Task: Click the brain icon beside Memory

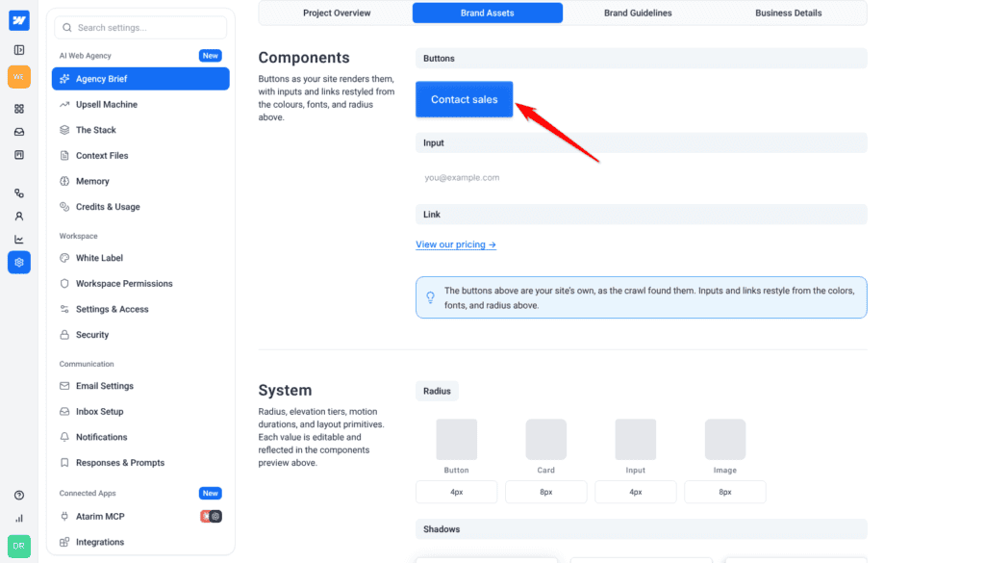Action: click(64, 181)
